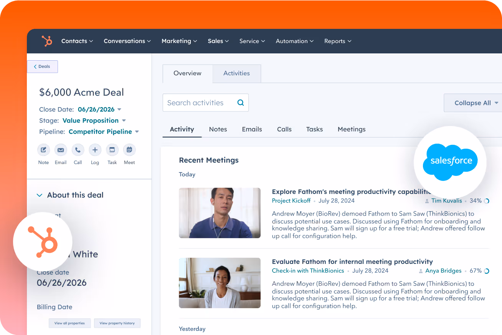
Task: Click the large HubSpot sprocket badge
Action: point(43,242)
